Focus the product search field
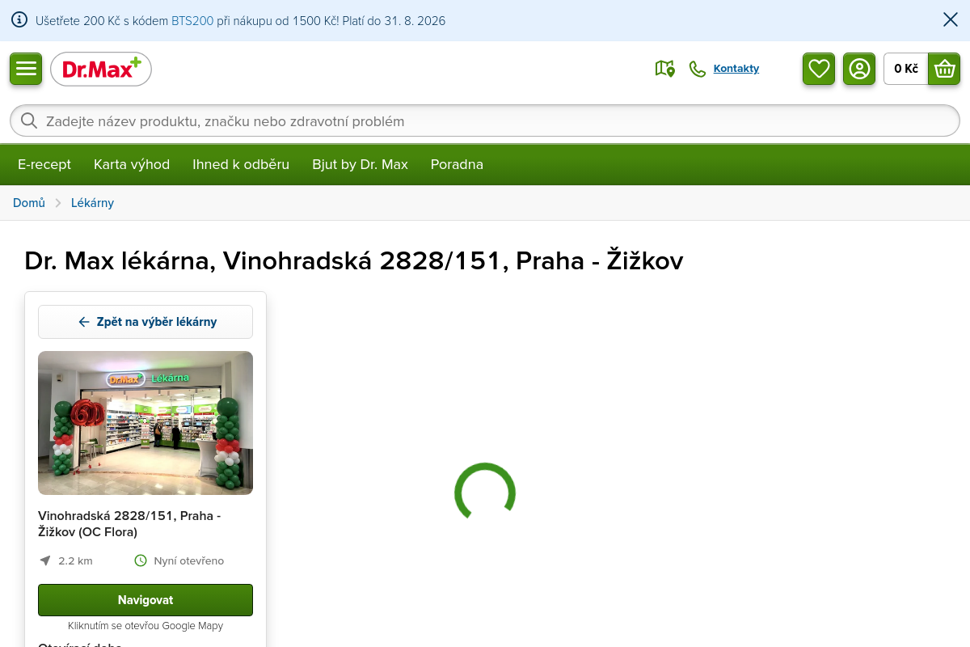Viewport: 970px width, 647px height. coord(485,121)
